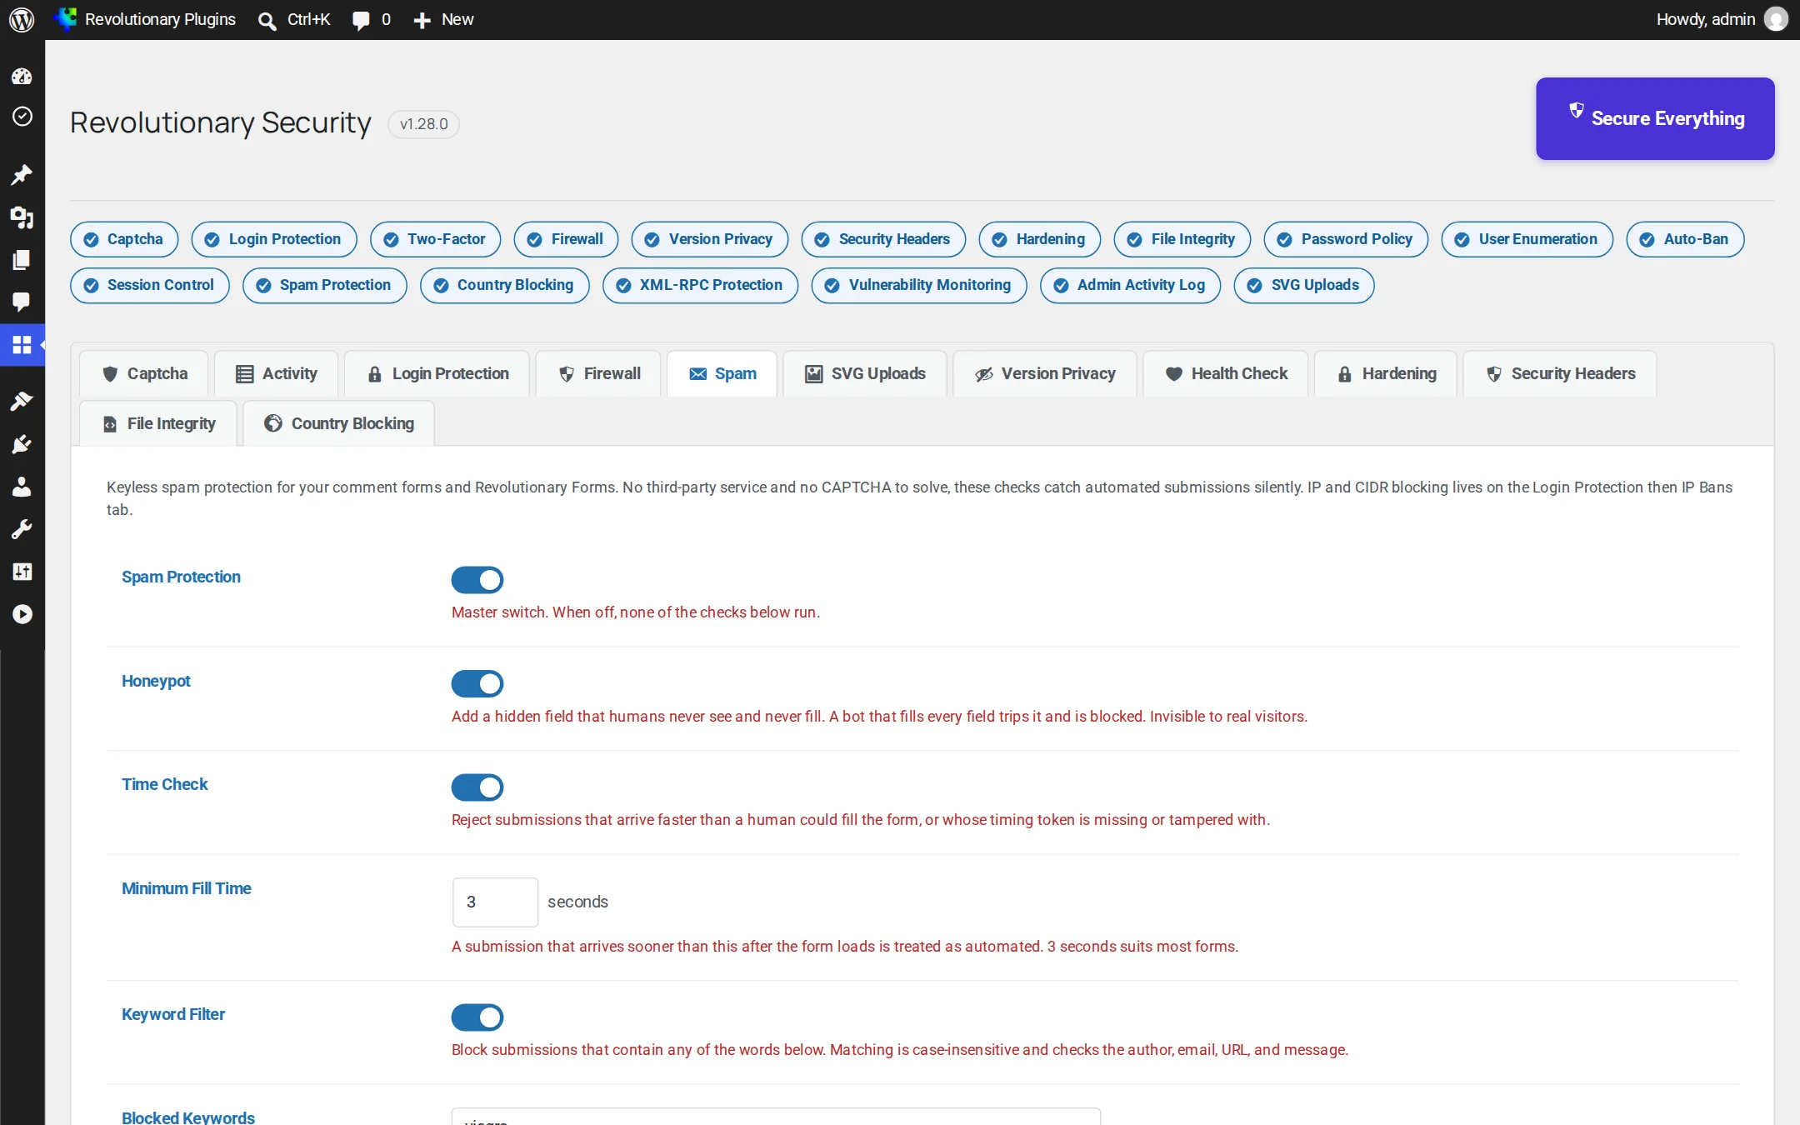Image resolution: width=1800 pixels, height=1125 pixels.
Task: Turn off the Spam Protection master switch
Action: [477, 579]
